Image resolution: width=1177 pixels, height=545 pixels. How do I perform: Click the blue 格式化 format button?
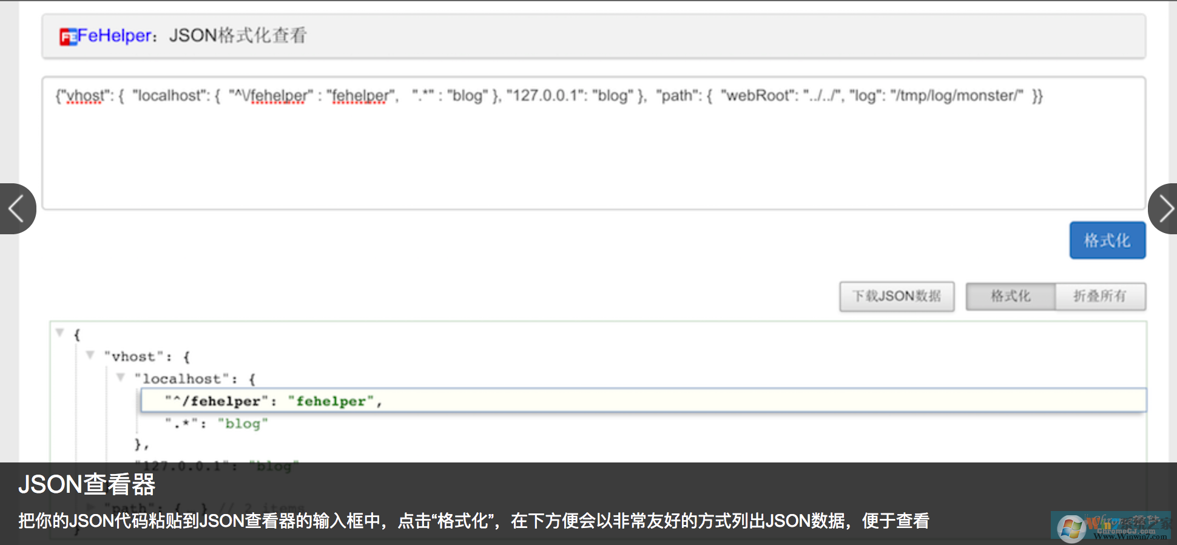pos(1107,240)
